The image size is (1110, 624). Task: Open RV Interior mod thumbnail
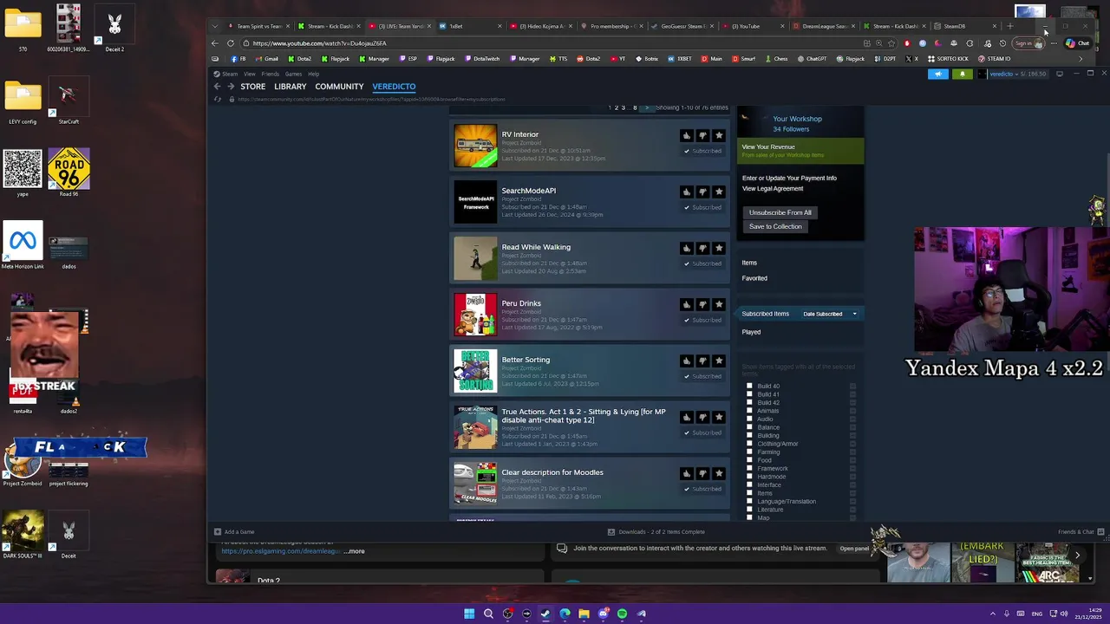click(x=475, y=146)
